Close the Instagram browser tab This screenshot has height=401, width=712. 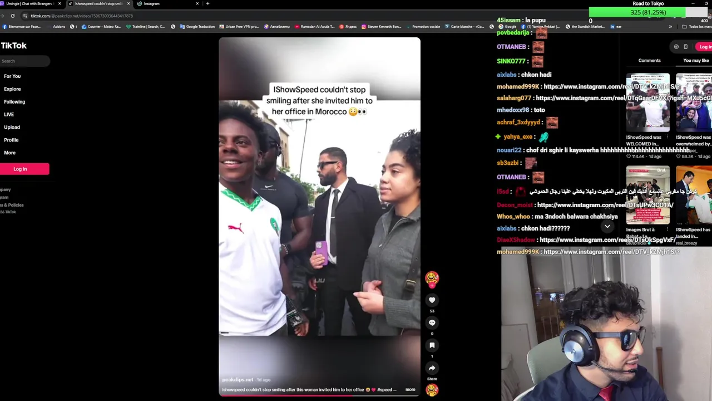(197, 3)
